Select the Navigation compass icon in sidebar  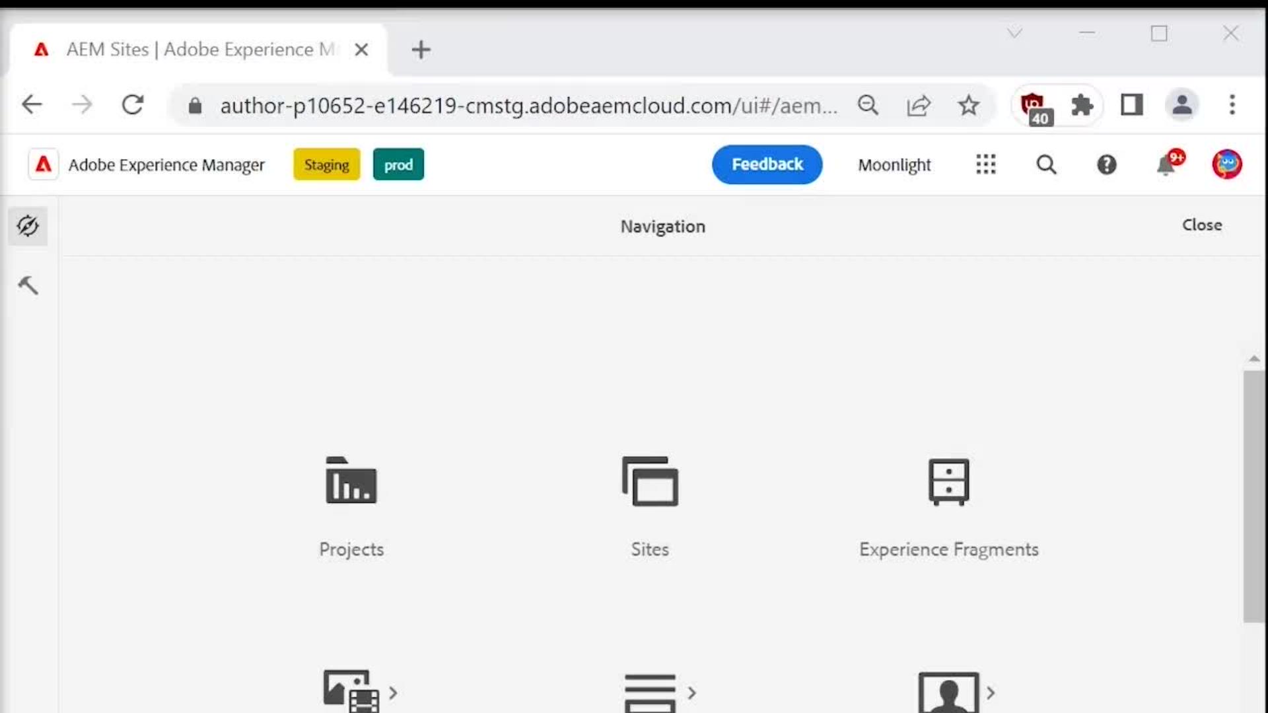28,226
